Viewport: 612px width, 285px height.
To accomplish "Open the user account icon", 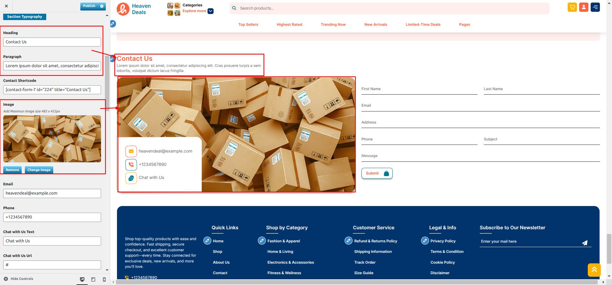I will 584,7.
